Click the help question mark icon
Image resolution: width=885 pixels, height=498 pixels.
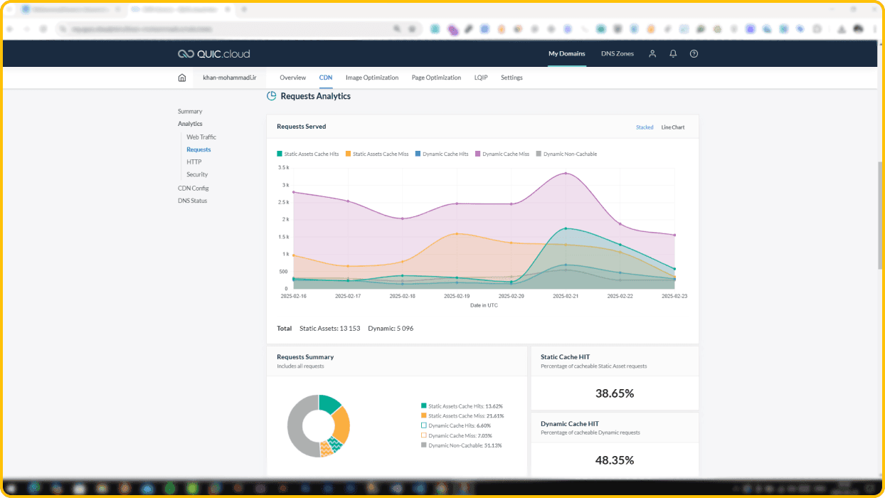click(694, 54)
